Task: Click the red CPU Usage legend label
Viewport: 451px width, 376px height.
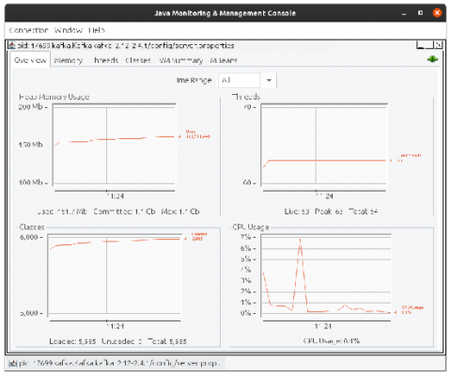Action: [x=412, y=310]
